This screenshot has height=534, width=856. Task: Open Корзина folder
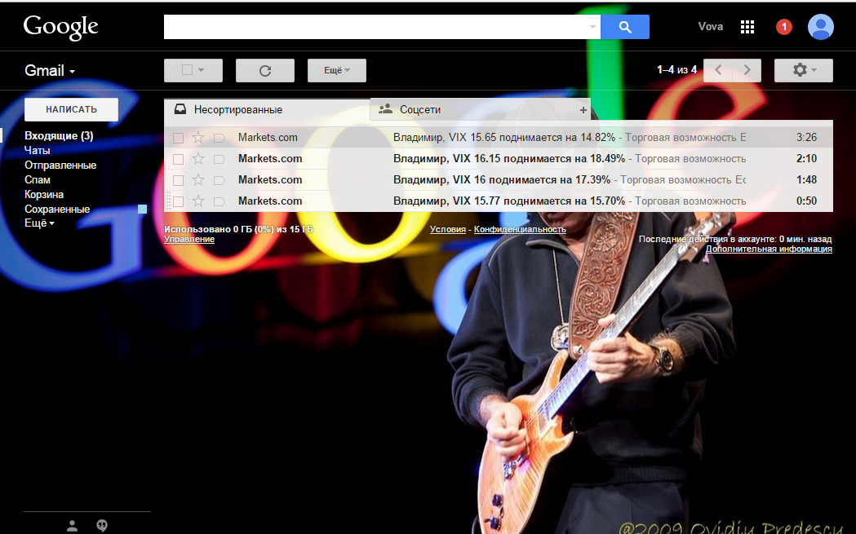coord(44,195)
